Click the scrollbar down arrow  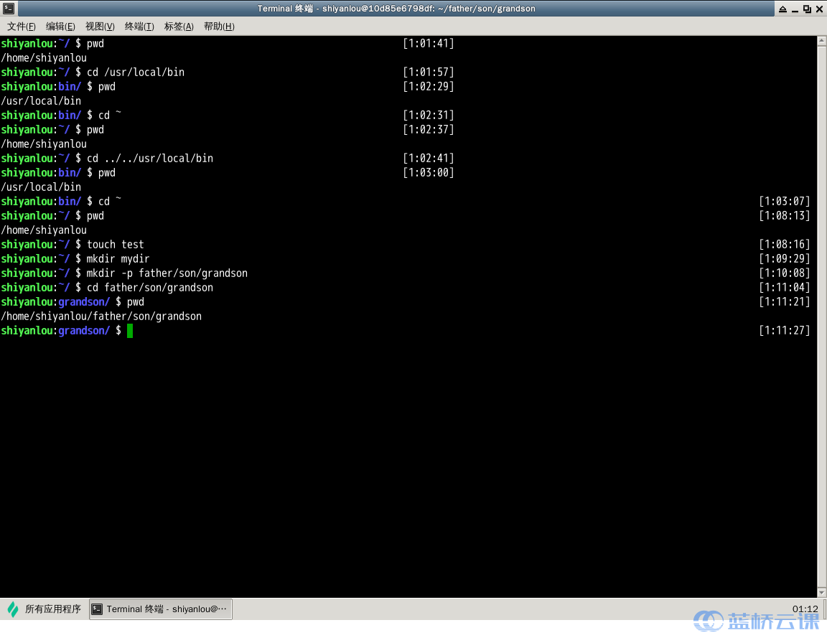pos(822,592)
